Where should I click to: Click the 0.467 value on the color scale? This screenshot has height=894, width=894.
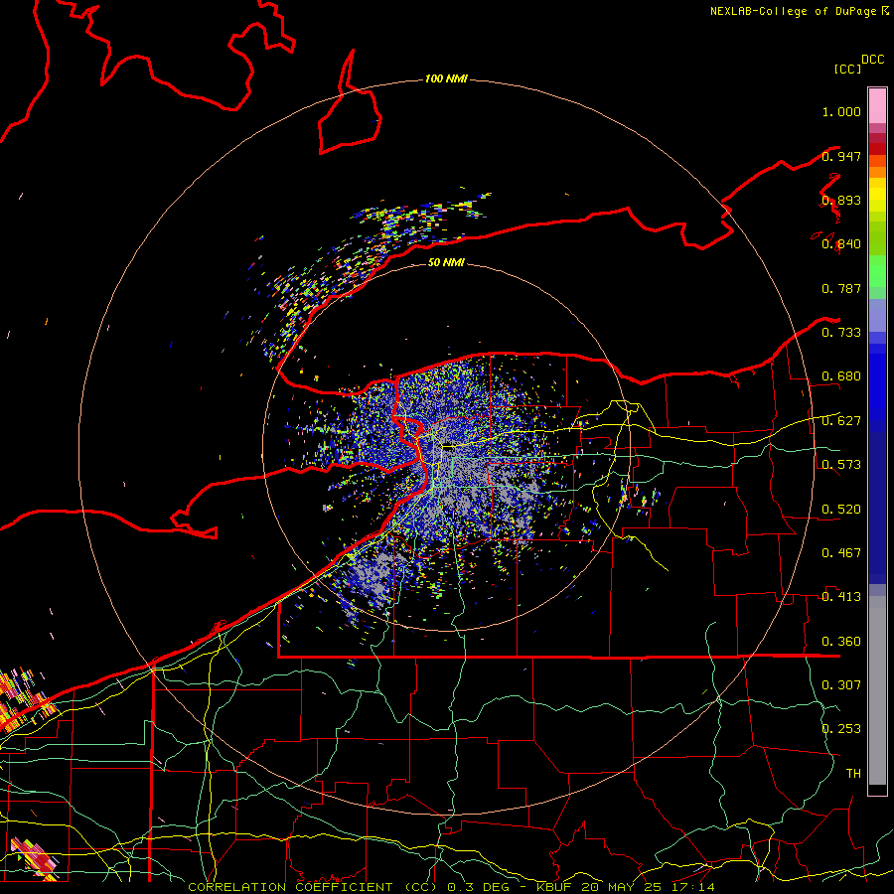841,553
